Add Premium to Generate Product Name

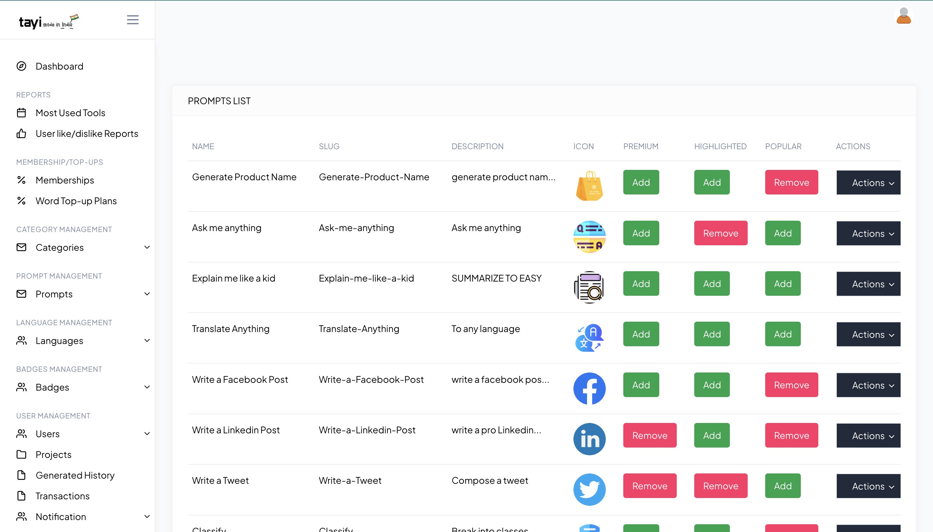pyautogui.click(x=641, y=182)
